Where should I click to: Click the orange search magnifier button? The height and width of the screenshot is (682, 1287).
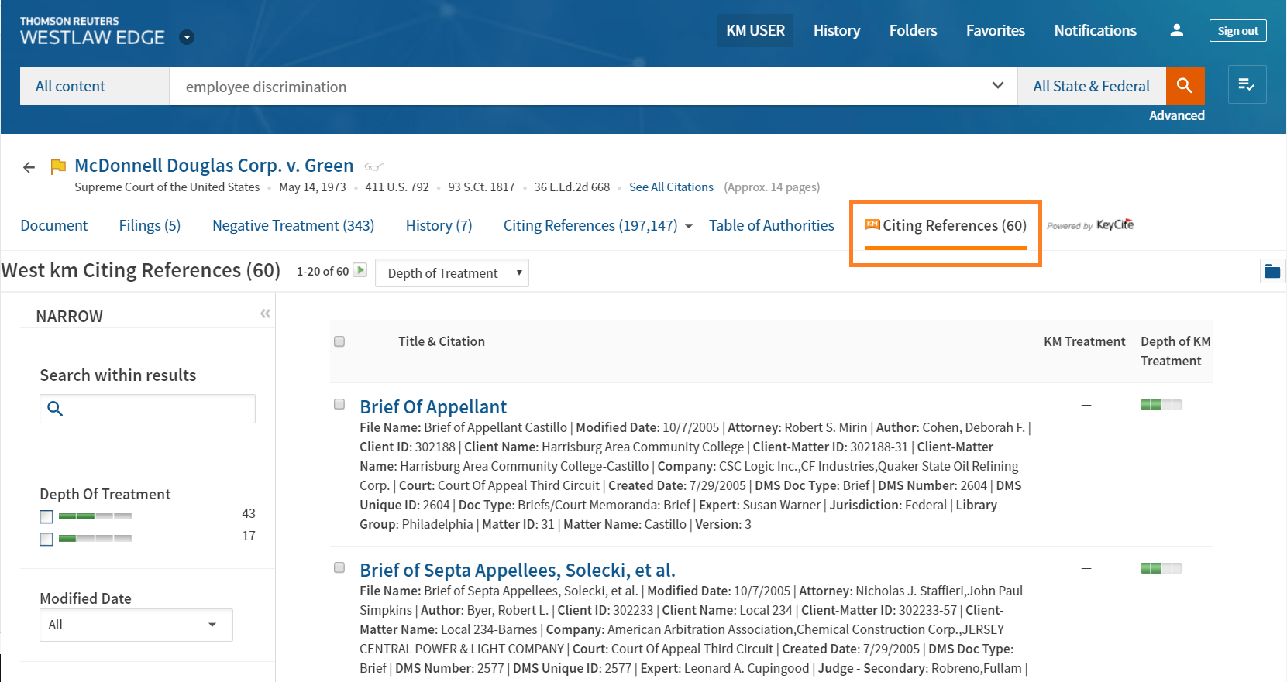[1185, 86]
